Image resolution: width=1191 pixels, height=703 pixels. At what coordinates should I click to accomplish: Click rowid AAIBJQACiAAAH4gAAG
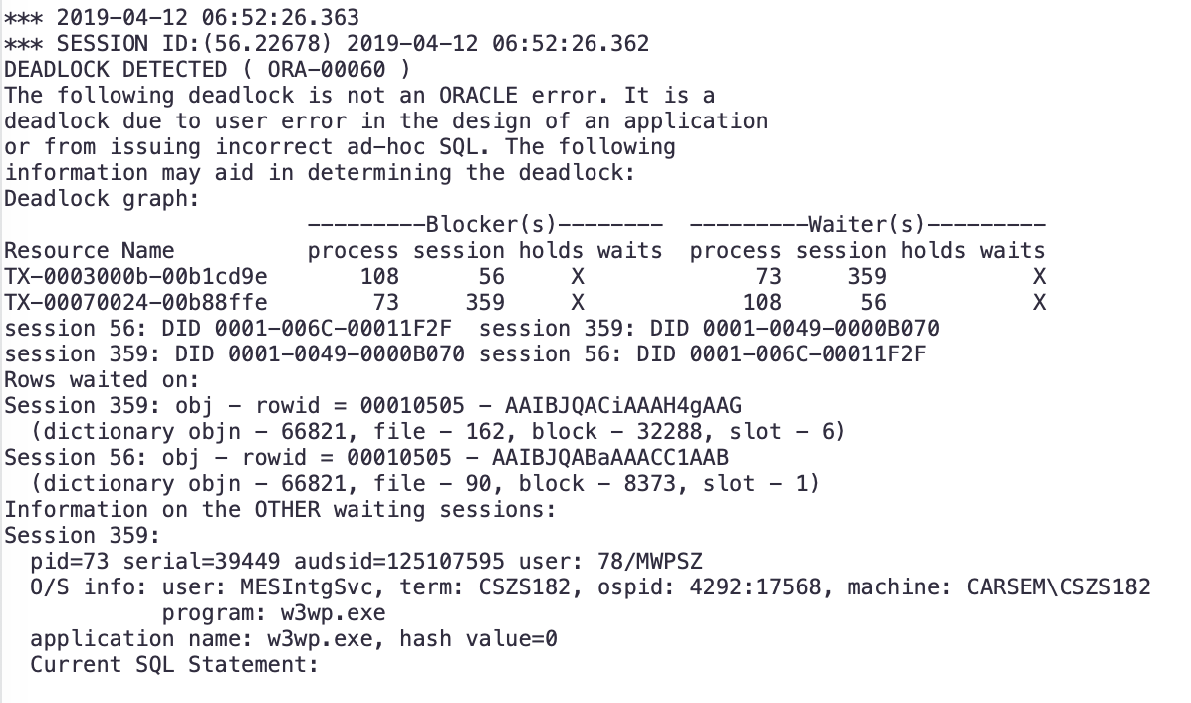(622, 406)
